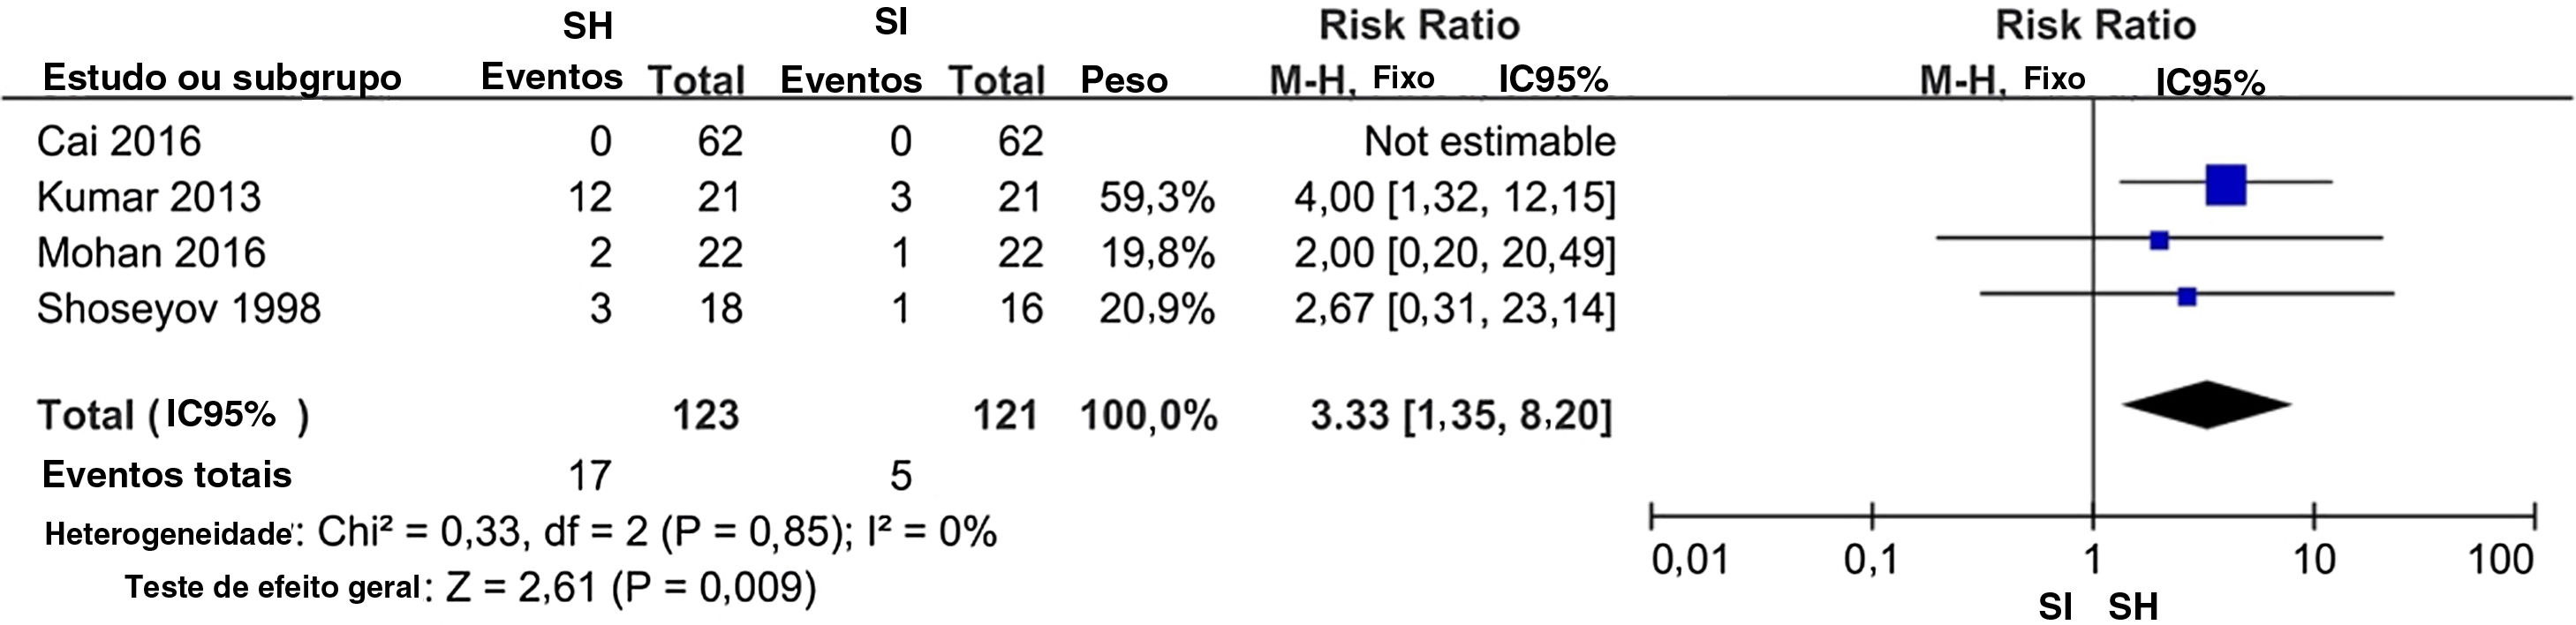The width and height of the screenshot is (2576, 625).
Task: Click the black diamond pooled effect marker
Action: point(2206,405)
